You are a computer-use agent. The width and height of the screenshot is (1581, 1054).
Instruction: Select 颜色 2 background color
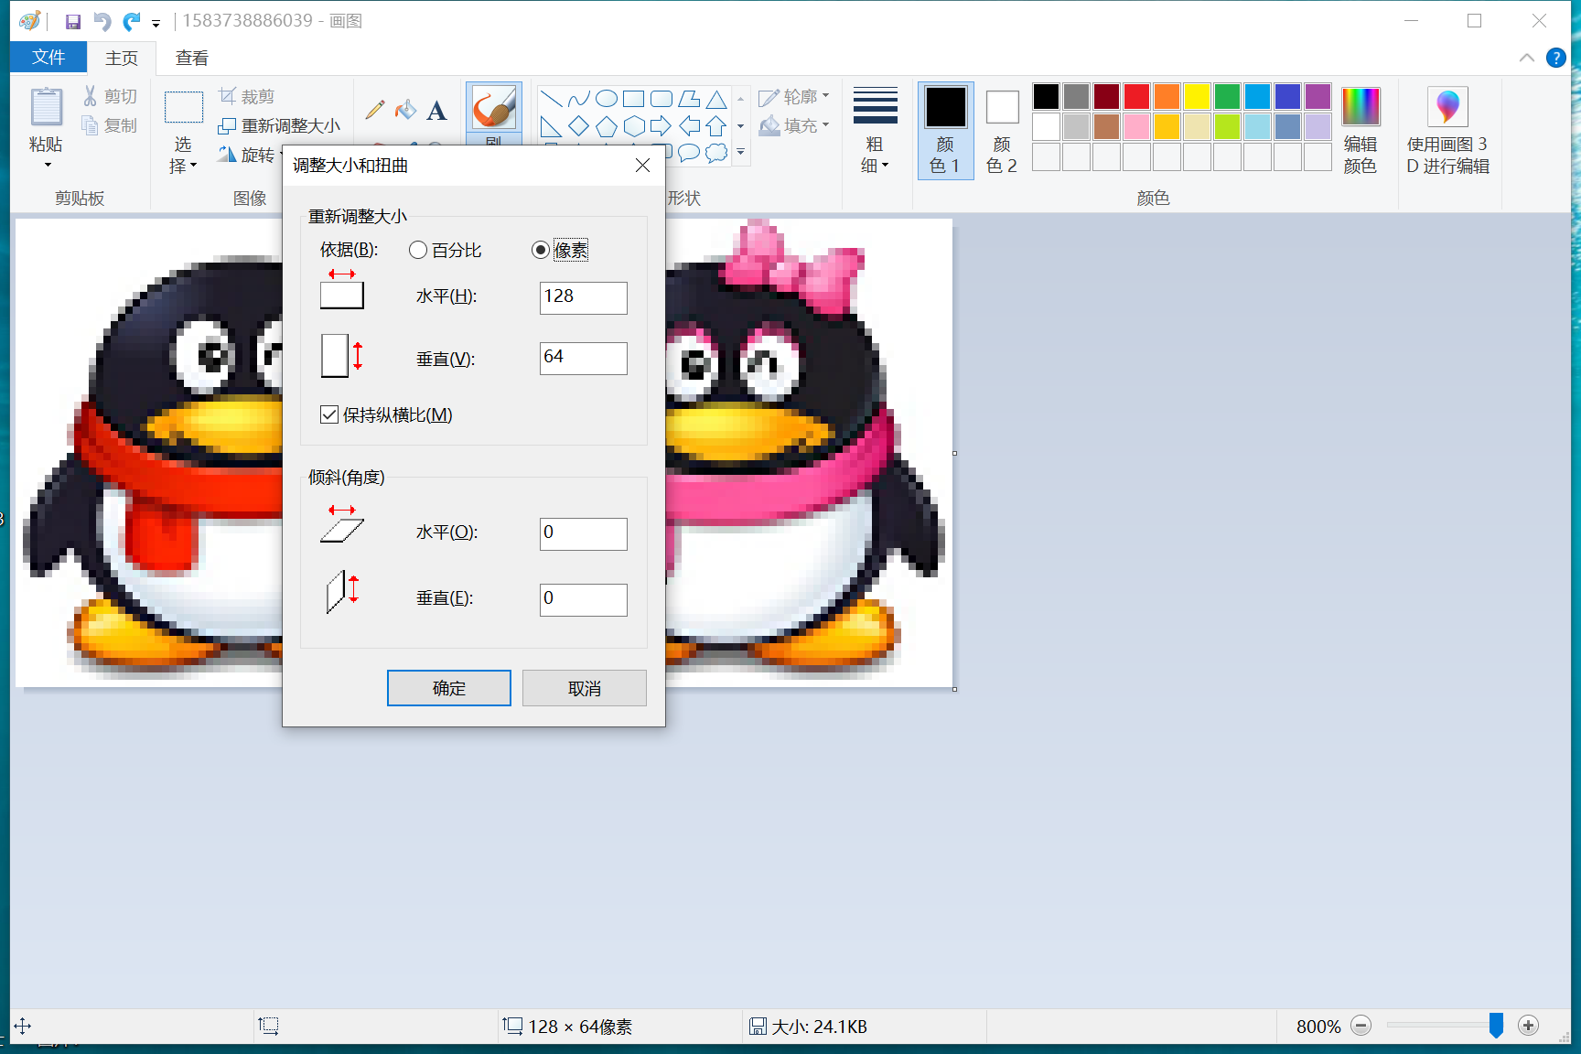[1002, 130]
